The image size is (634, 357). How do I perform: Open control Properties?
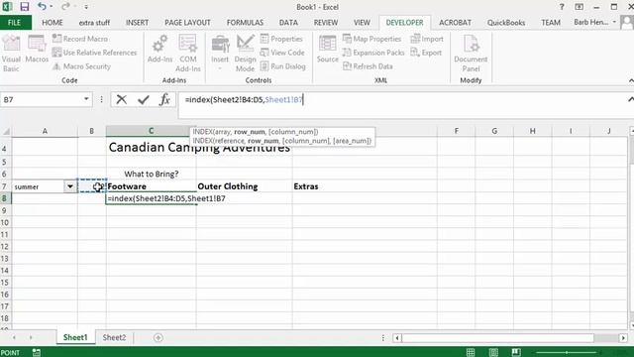281,39
